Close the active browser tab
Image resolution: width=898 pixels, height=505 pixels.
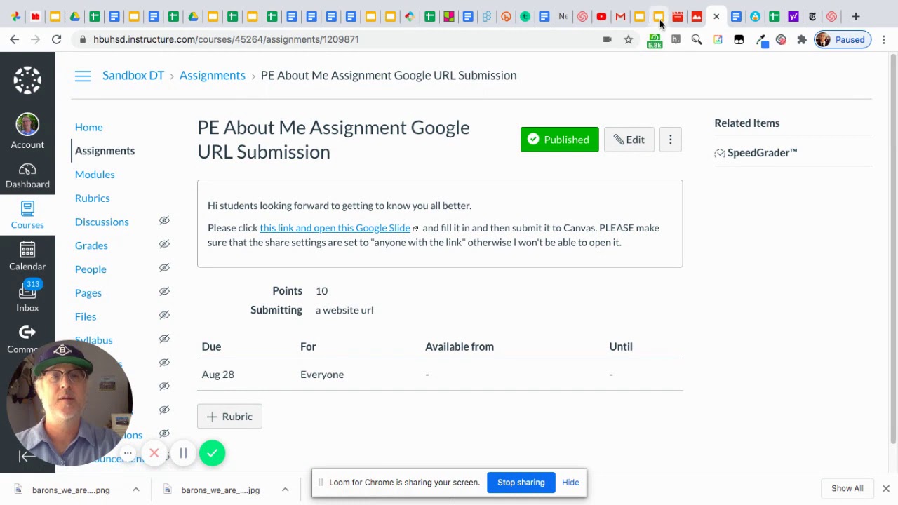coord(716,16)
